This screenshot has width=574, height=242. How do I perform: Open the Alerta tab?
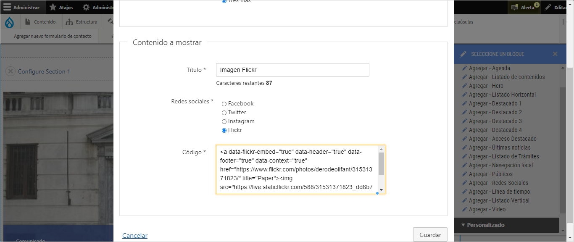click(523, 8)
